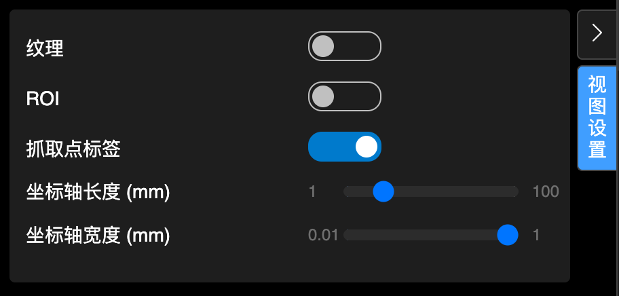The image size is (619, 296).
Task: Open the 视图设置 side tab
Action: (597, 117)
